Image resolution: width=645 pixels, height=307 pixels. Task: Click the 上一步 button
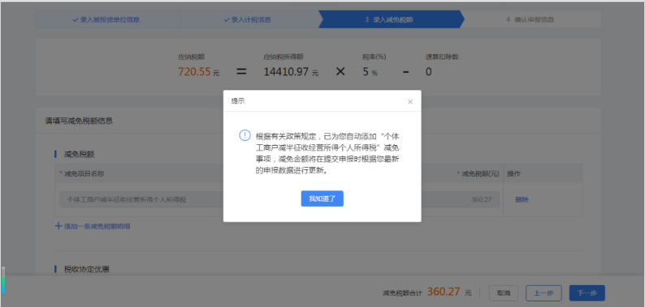click(x=543, y=293)
